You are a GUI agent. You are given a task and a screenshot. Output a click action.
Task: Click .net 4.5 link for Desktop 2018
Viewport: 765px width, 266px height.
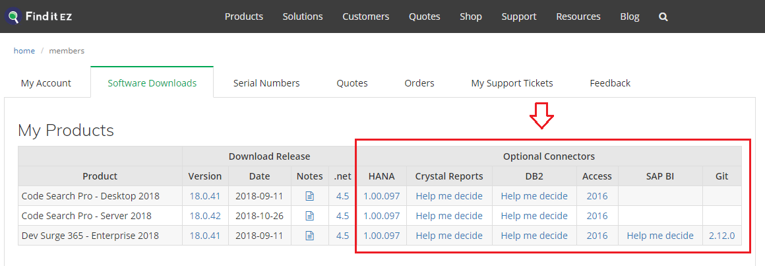tap(342, 196)
